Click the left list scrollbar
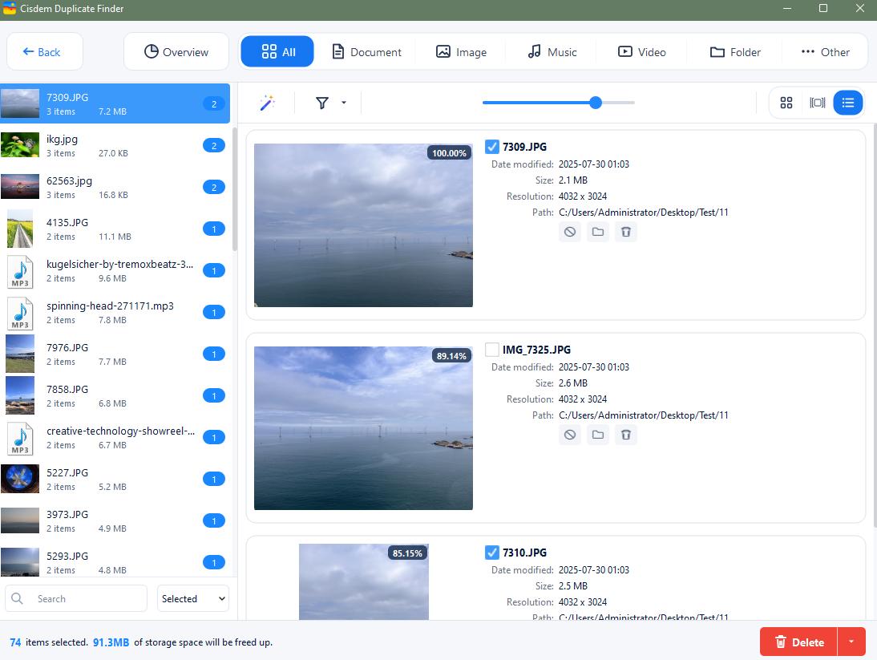877x660 pixels. point(235,189)
